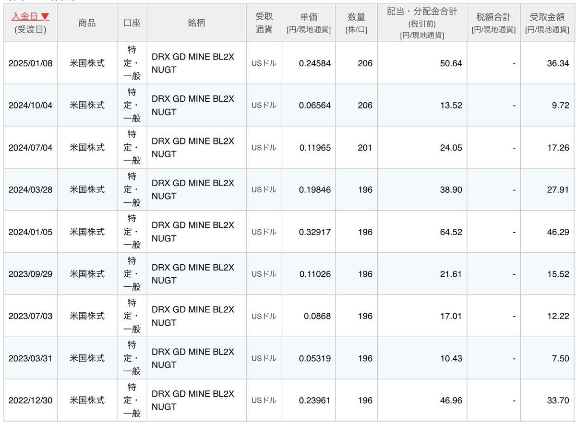
Task: Select quantity 196 in 2022/12/30 row
Action: click(x=365, y=400)
